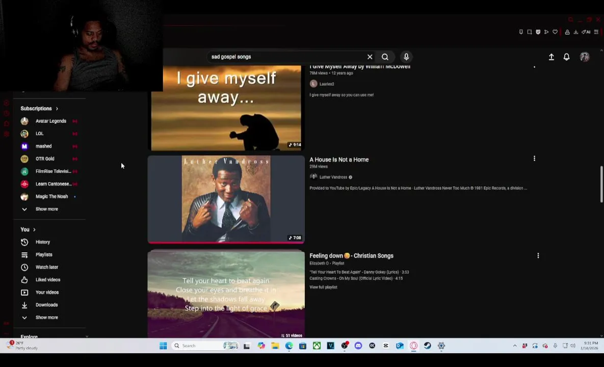Click the Luther Vandross channel name
Screen dimensions: 604x367
click(333, 177)
